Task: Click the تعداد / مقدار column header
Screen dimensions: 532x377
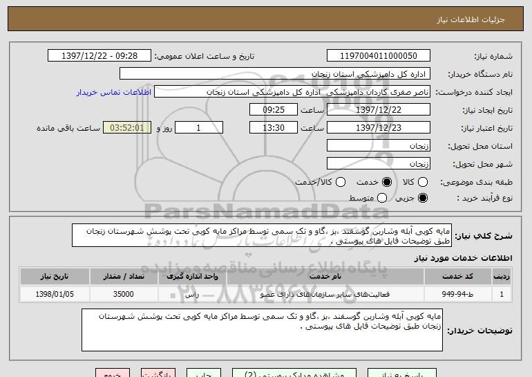Action: pos(124,277)
